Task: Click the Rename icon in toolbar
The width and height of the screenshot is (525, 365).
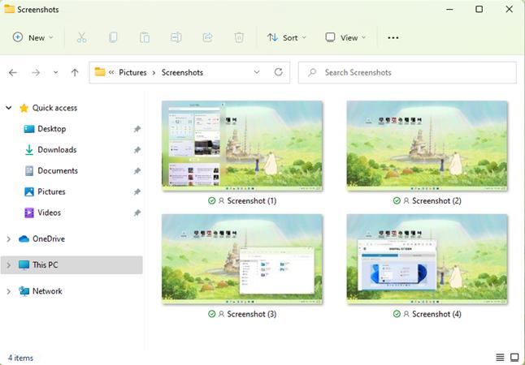Action: pyautogui.click(x=176, y=37)
